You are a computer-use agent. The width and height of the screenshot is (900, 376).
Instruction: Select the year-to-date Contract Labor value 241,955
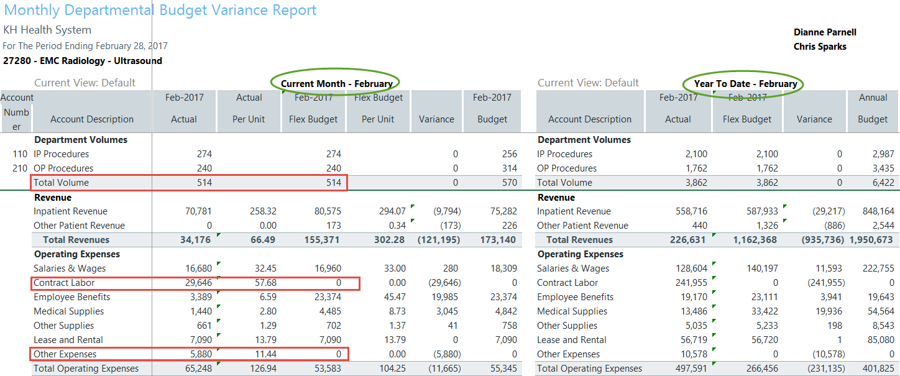pos(690,283)
